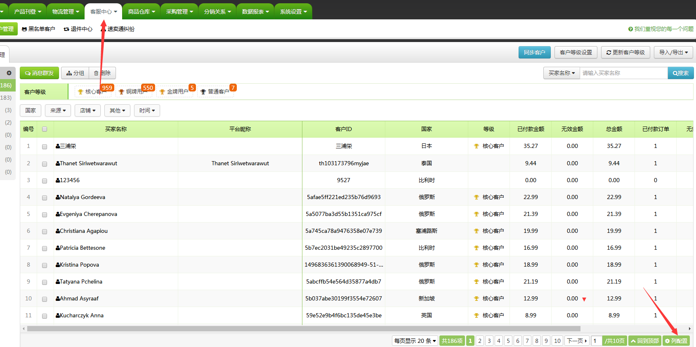
Task: Open the 数据报表 menu
Action: [x=255, y=12]
